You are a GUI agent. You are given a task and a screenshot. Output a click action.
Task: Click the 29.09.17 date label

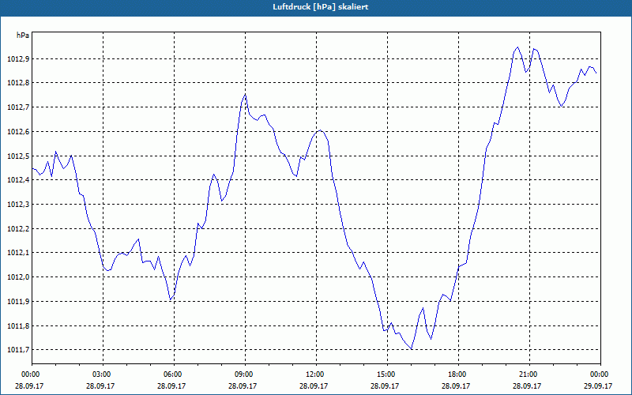coord(598,386)
